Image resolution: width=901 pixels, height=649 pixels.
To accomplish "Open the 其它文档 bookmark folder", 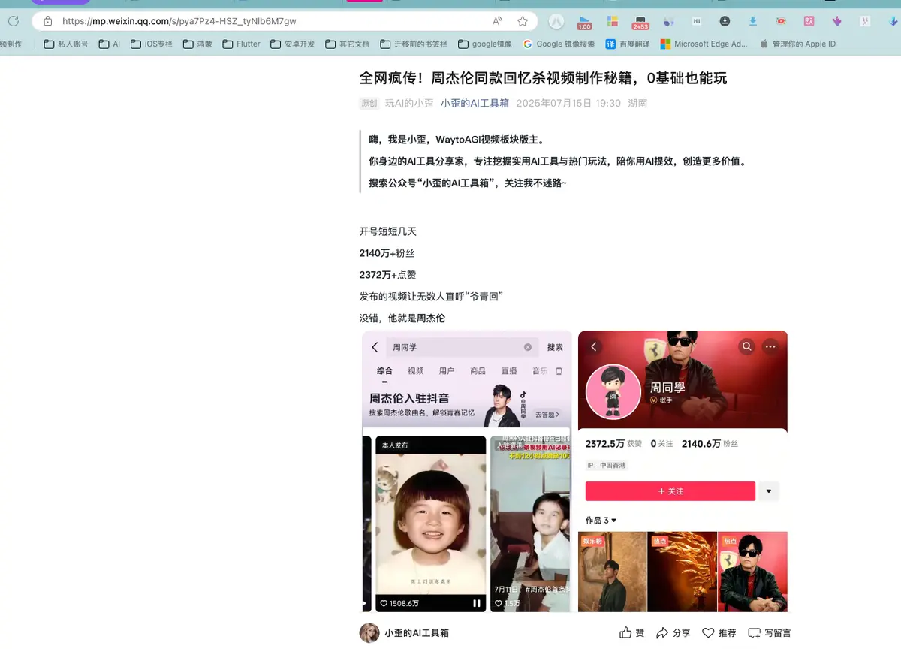I will click(x=348, y=44).
